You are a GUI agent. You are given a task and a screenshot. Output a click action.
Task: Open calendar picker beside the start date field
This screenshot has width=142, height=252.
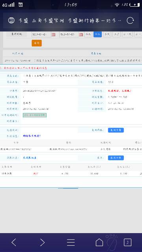tap(53, 35)
